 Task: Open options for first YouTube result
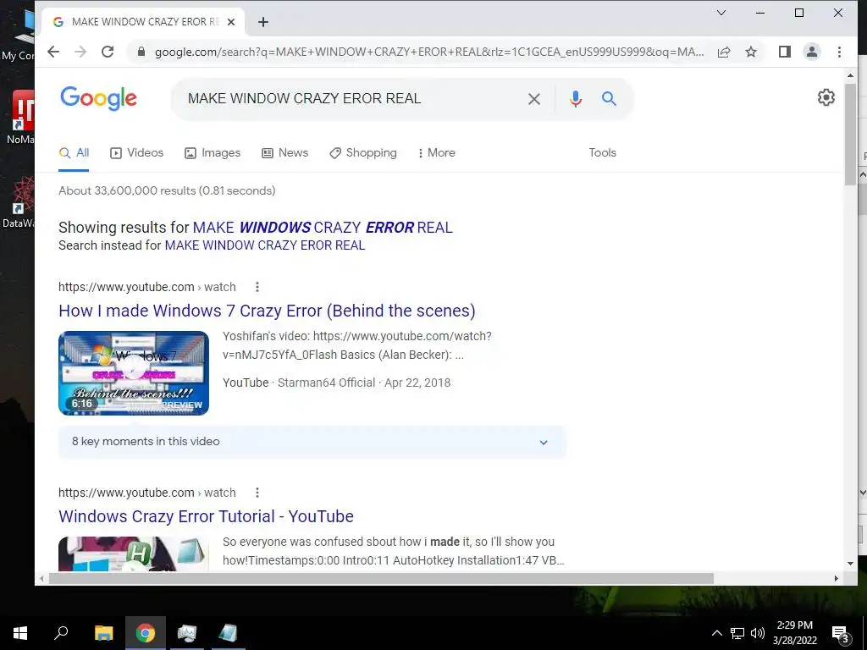(x=257, y=287)
